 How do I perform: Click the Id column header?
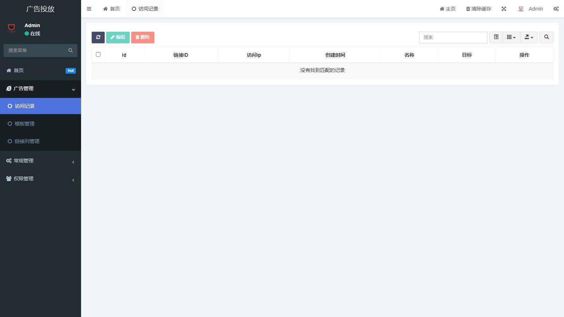point(124,55)
